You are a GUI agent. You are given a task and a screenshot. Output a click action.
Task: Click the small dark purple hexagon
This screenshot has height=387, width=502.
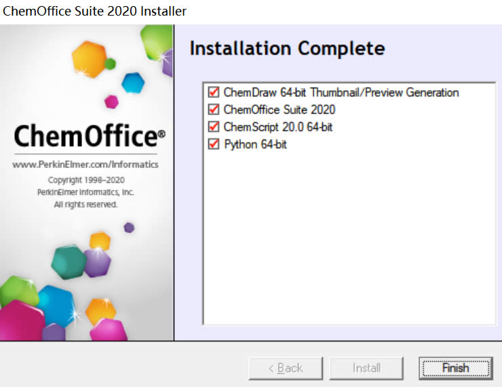129,228
